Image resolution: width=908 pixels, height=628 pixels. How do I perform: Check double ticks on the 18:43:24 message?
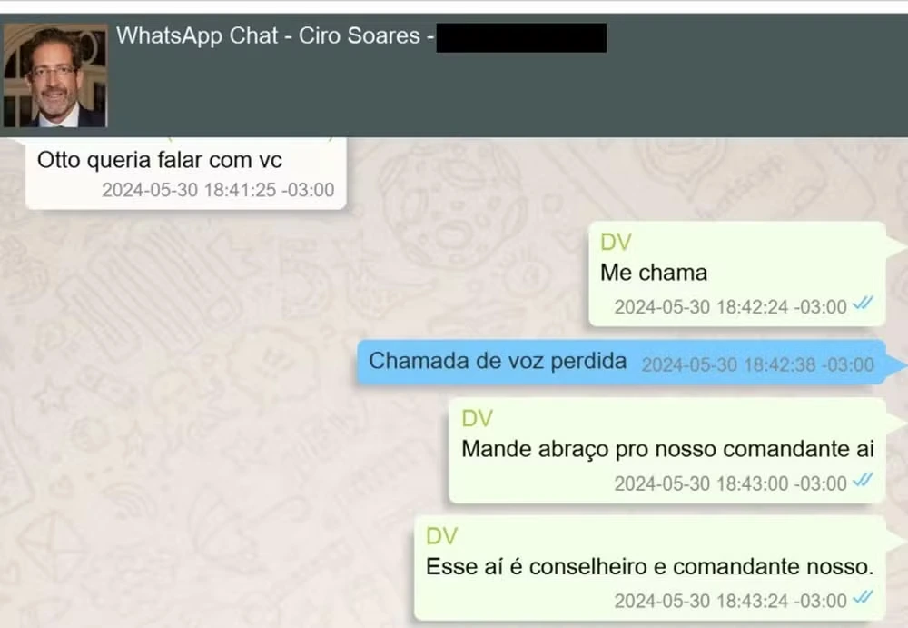tap(863, 597)
